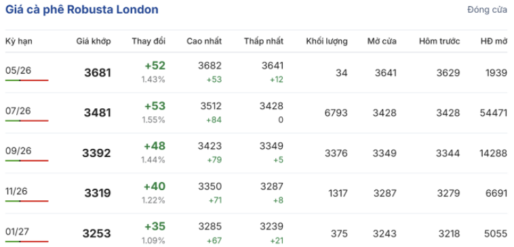Click the matched price 3481
This screenshot has width=514, height=247.
point(98,113)
